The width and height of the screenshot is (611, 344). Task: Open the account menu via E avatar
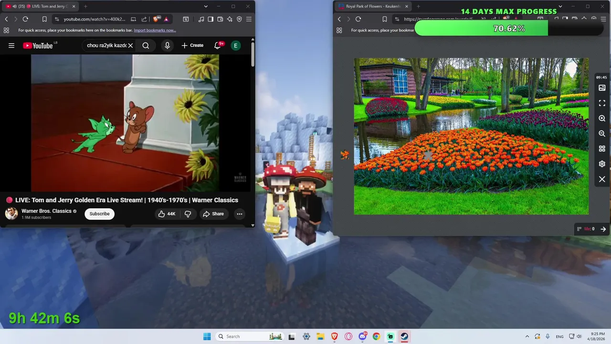[x=235, y=45]
